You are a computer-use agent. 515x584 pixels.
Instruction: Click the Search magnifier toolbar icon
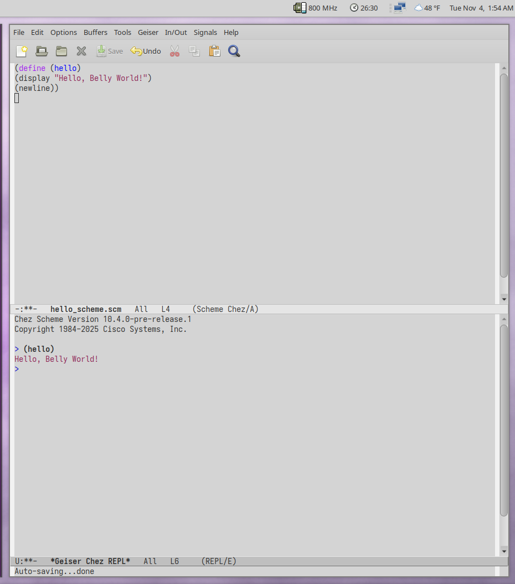234,51
